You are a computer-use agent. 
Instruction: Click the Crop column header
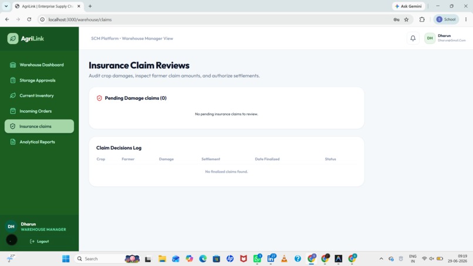pyautogui.click(x=101, y=159)
